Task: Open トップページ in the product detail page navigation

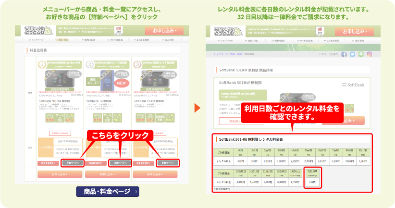Action: [226, 40]
